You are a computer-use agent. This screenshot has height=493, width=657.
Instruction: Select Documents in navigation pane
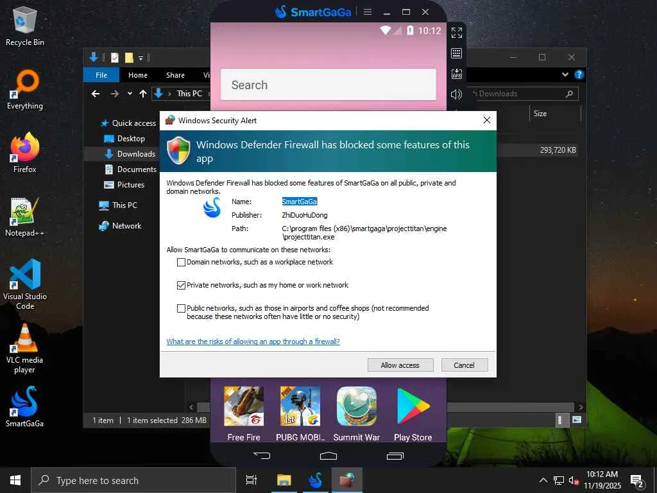(x=130, y=169)
